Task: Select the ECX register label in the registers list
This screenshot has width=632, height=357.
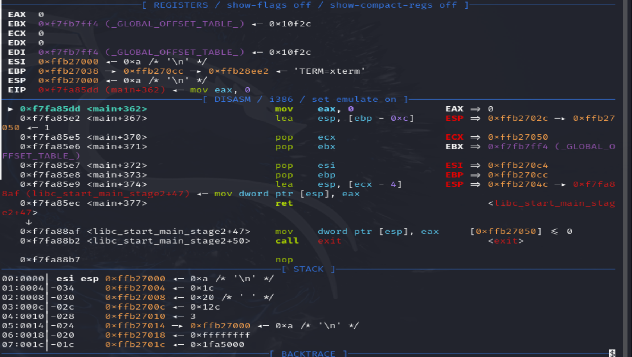Action: pos(17,33)
